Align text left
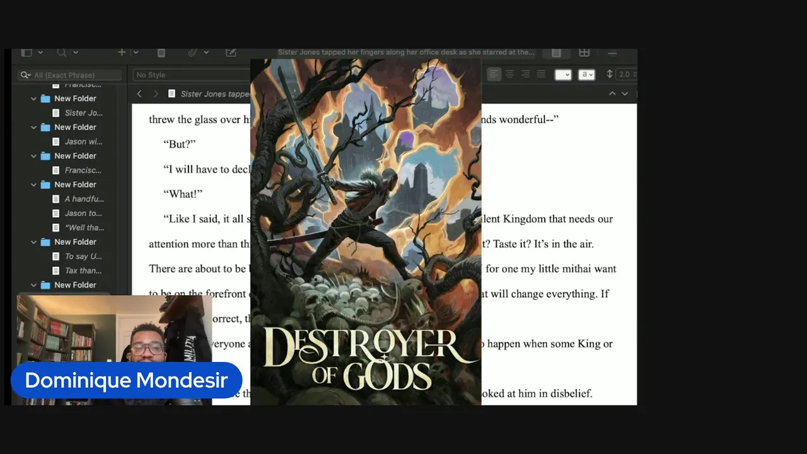The height and width of the screenshot is (454, 807). tap(494, 74)
